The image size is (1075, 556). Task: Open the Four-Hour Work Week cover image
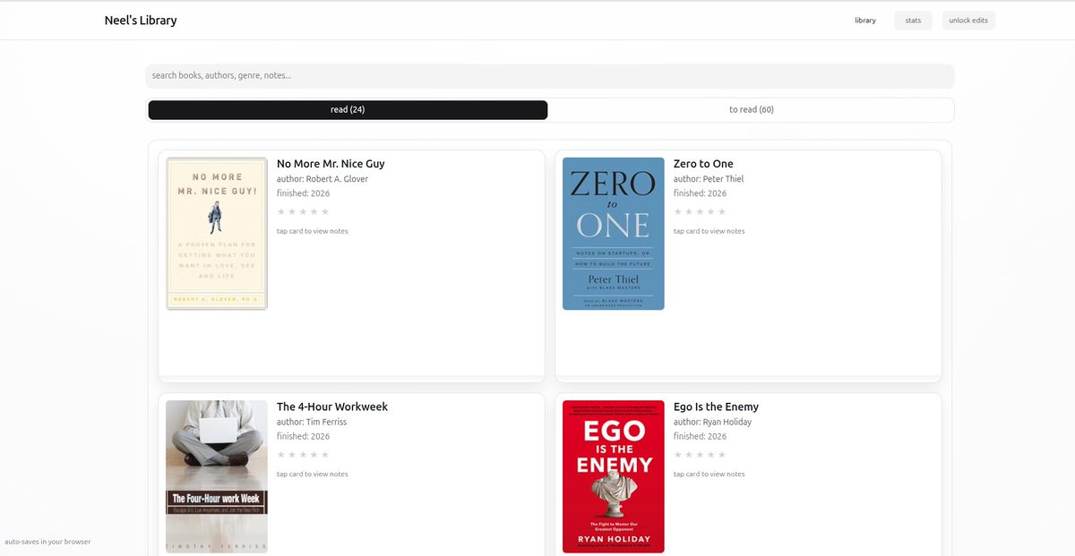click(217, 476)
